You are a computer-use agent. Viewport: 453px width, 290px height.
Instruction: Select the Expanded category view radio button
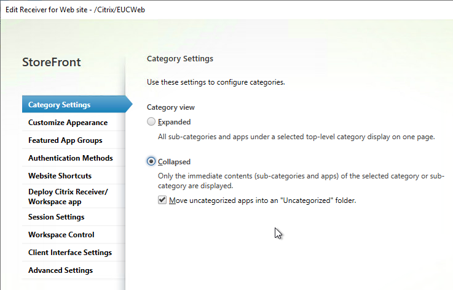point(151,121)
